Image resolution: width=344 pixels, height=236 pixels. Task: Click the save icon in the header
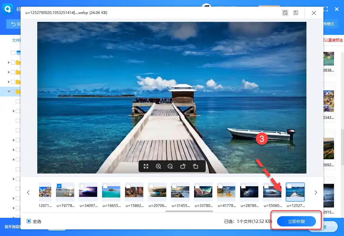[x=296, y=13]
